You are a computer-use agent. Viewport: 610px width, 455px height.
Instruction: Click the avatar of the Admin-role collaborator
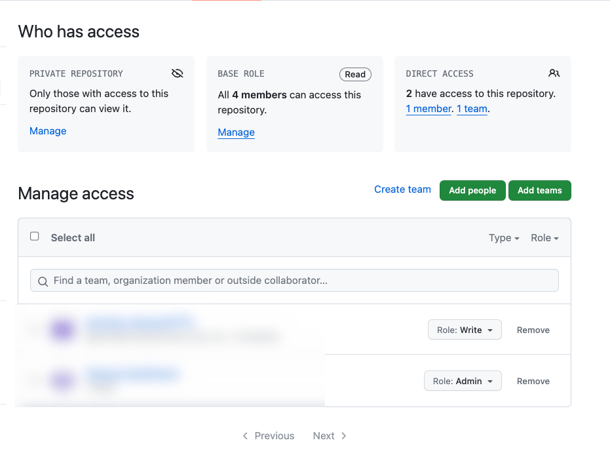[63, 381]
